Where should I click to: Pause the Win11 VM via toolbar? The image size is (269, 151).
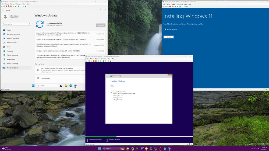175,6
